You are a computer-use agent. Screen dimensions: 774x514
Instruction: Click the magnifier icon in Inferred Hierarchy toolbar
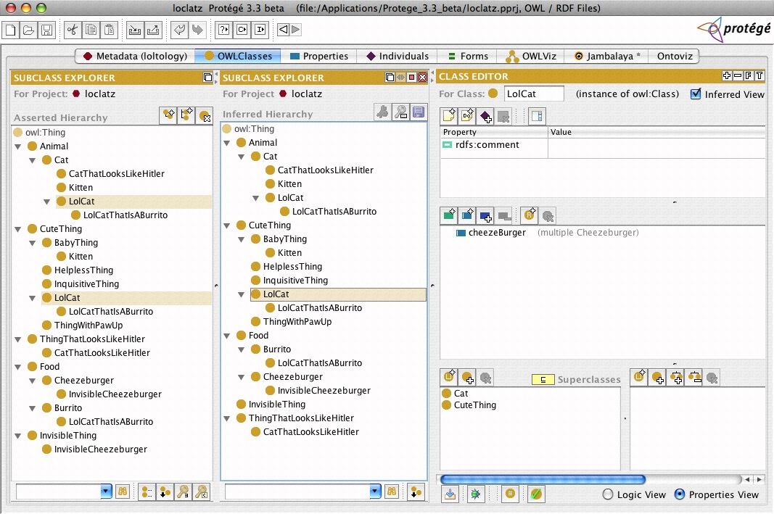click(x=400, y=112)
